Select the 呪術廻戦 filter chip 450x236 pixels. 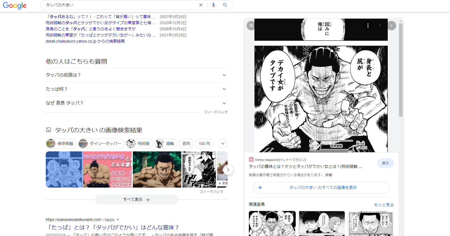tap(139, 144)
